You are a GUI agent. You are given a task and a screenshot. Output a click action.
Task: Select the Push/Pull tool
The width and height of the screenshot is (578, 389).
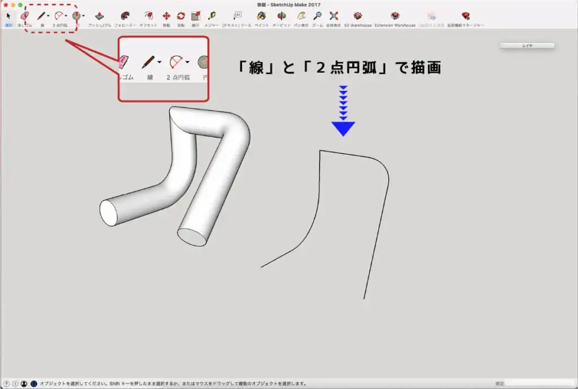pyautogui.click(x=99, y=16)
